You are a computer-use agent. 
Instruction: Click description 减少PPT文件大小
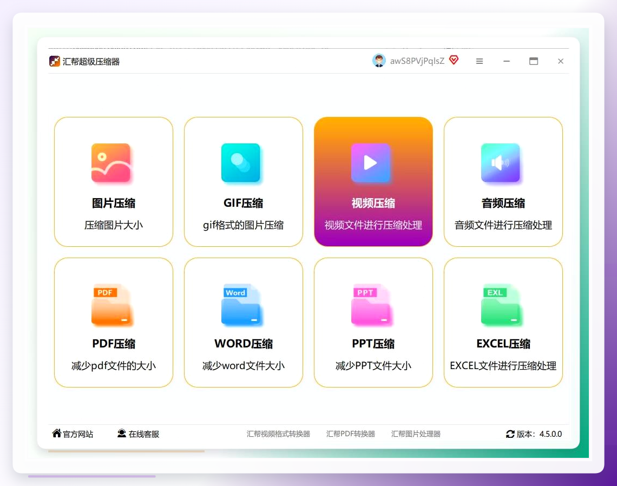[373, 365]
